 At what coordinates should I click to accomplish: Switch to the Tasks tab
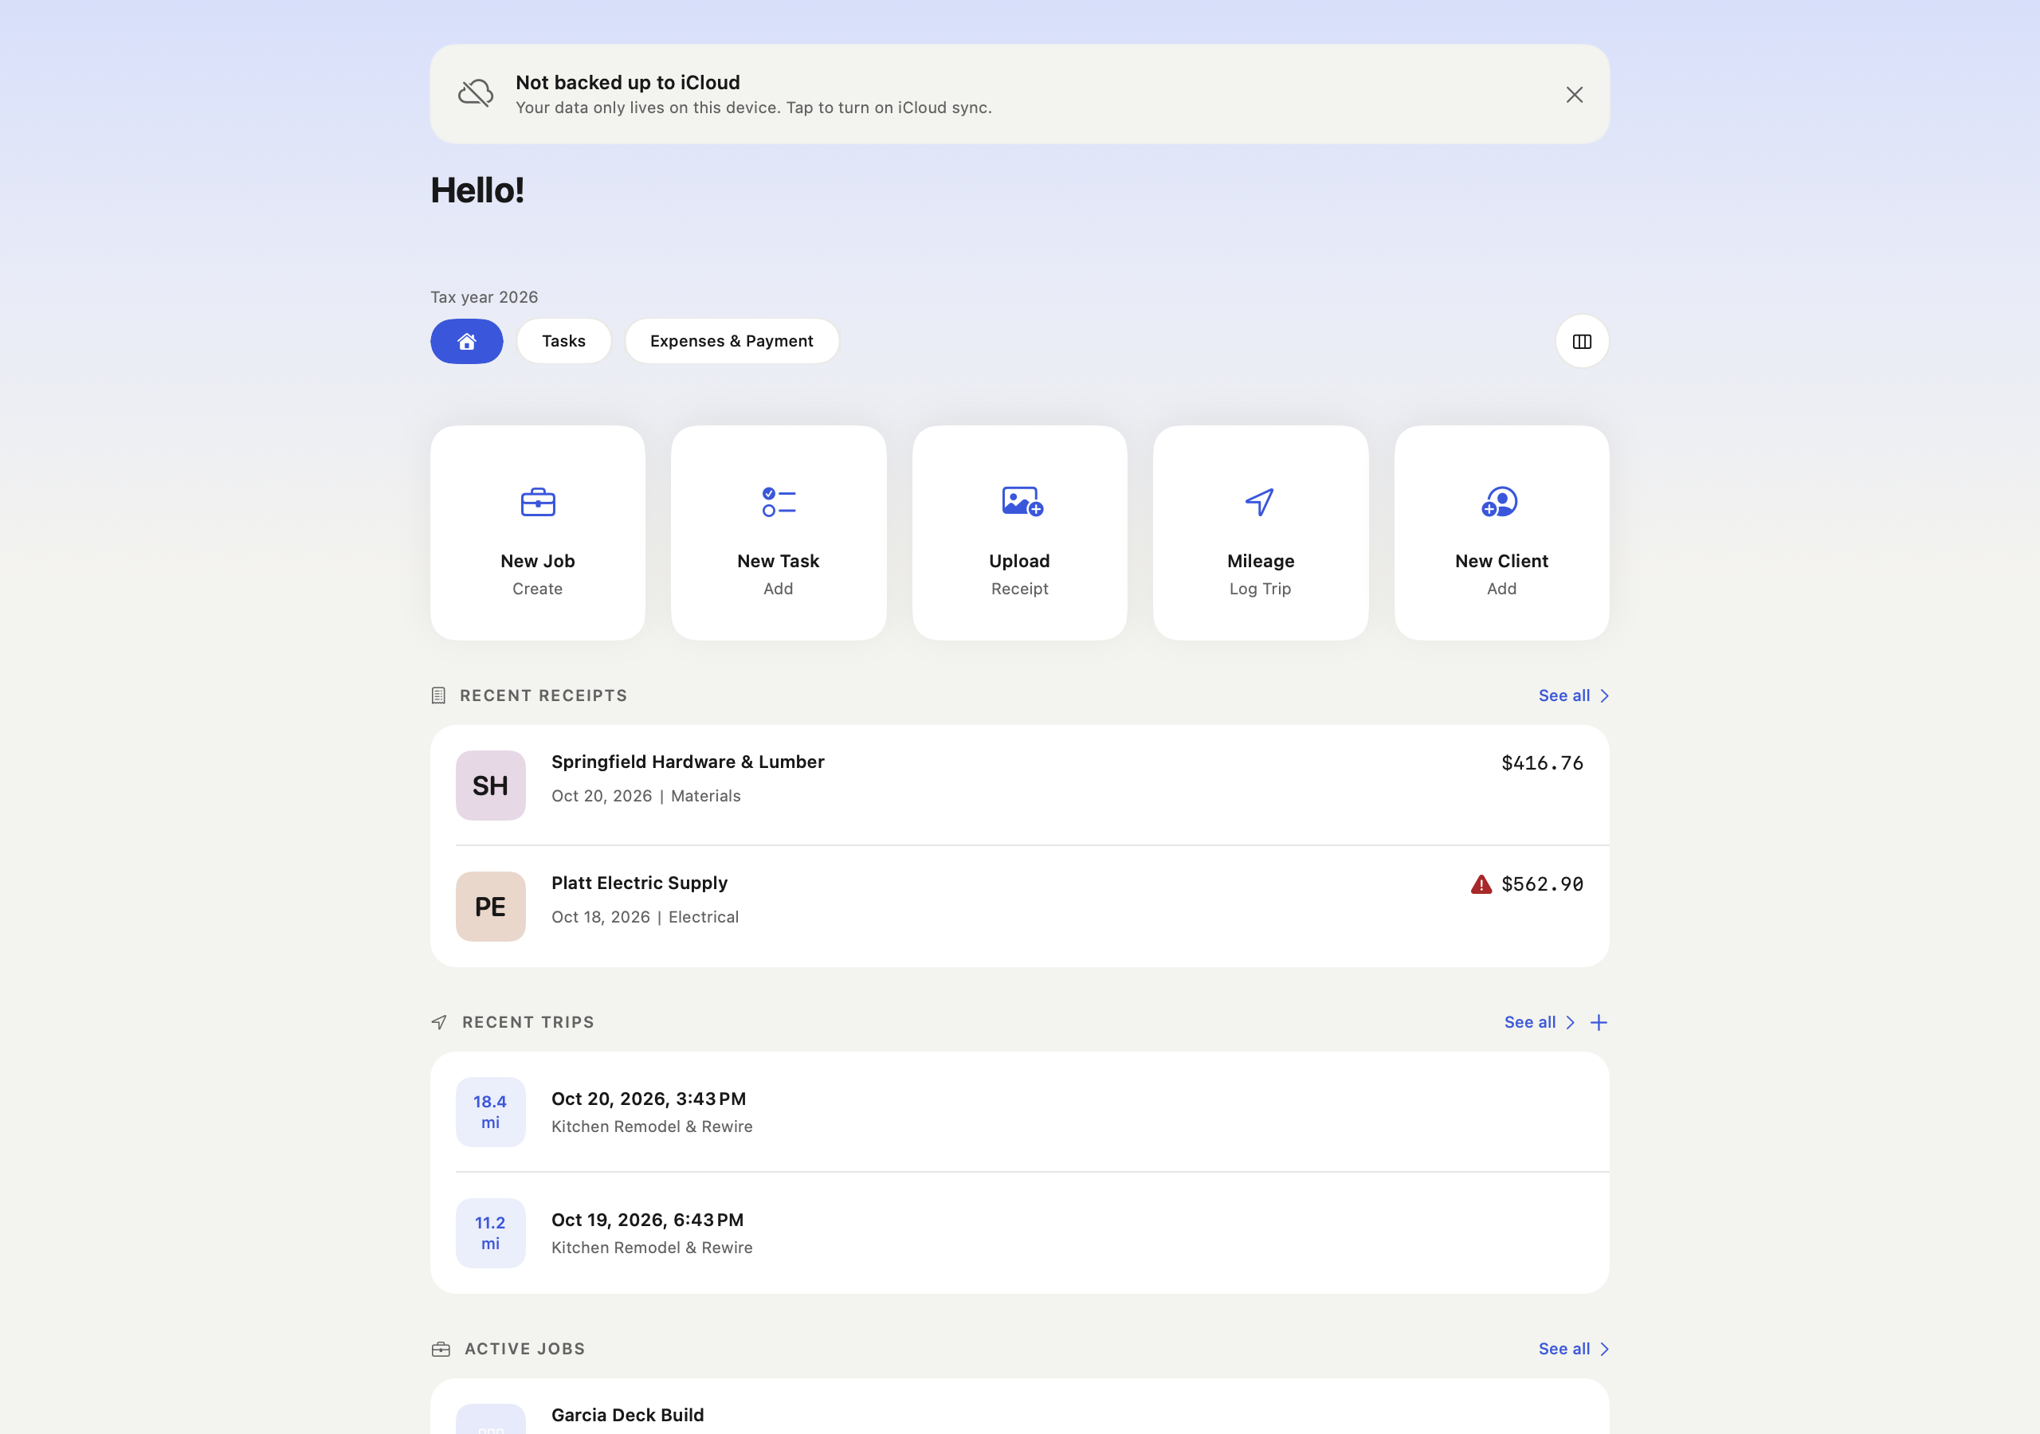coord(563,341)
